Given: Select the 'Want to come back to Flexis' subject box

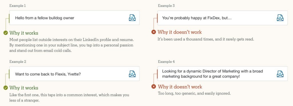Looking at the screenshot, I should (74, 74).
